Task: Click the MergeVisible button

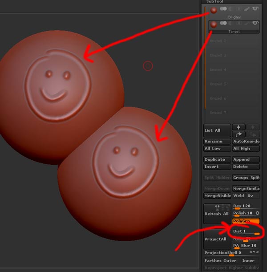Action: (217, 196)
